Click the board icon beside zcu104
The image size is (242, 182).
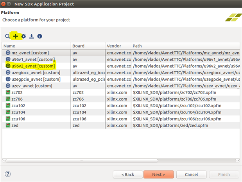click(8, 112)
